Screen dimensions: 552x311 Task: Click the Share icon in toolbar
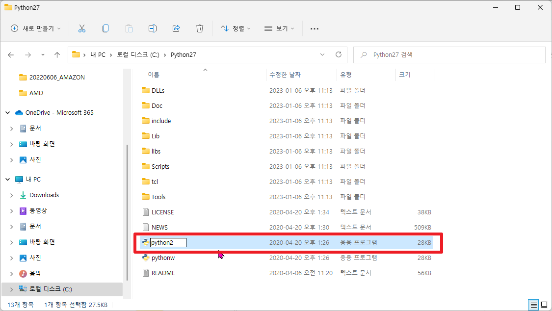[x=176, y=28]
